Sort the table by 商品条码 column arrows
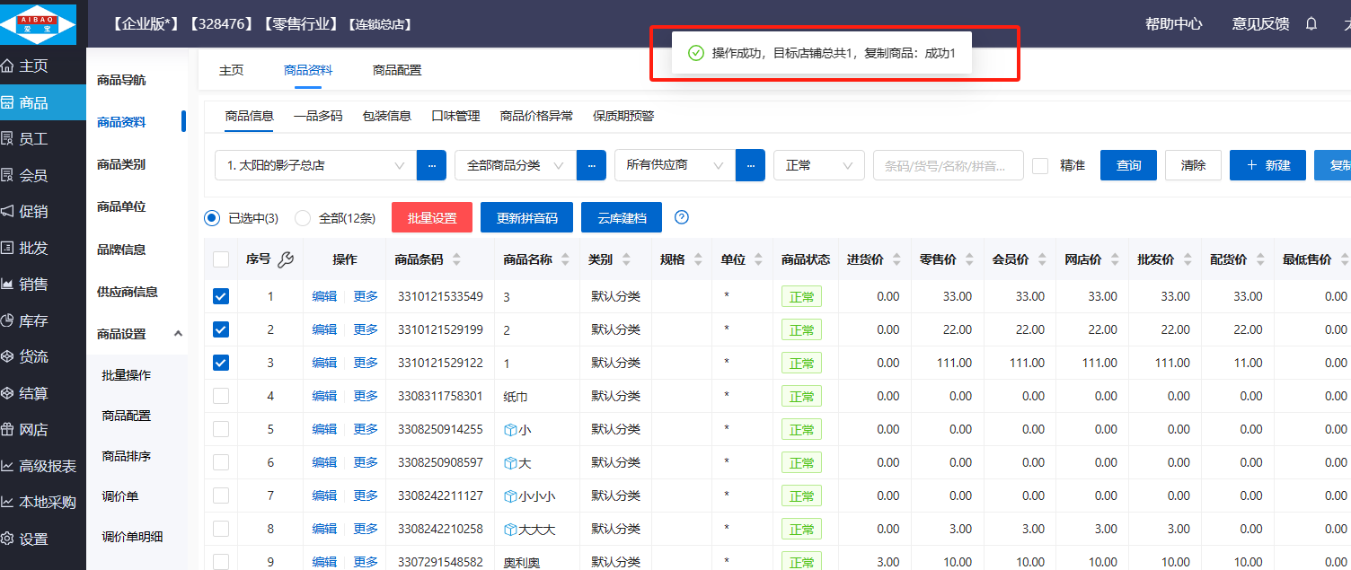Image resolution: width=1351 pixels, height=570 pixels. pyautogui.click(x=456, y=259)
